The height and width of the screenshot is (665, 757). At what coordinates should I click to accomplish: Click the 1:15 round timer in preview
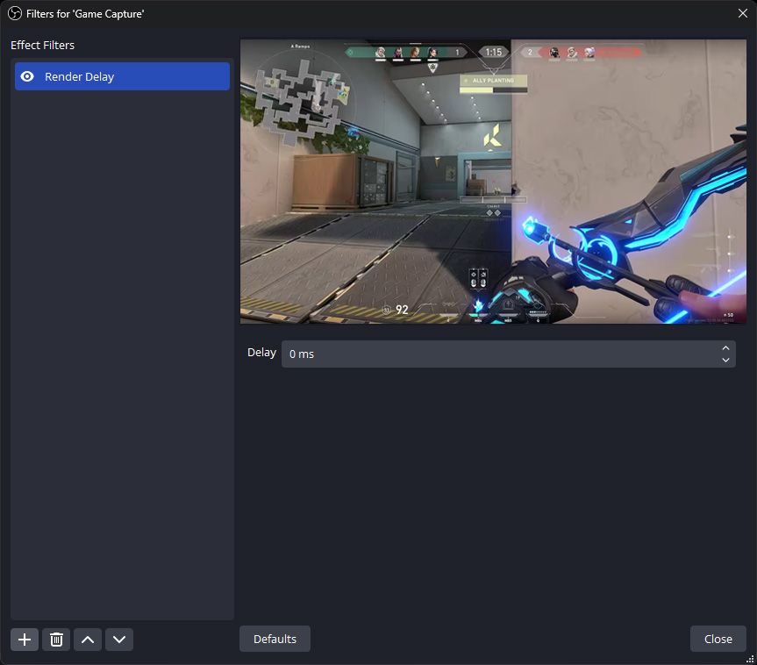point(494,53)
